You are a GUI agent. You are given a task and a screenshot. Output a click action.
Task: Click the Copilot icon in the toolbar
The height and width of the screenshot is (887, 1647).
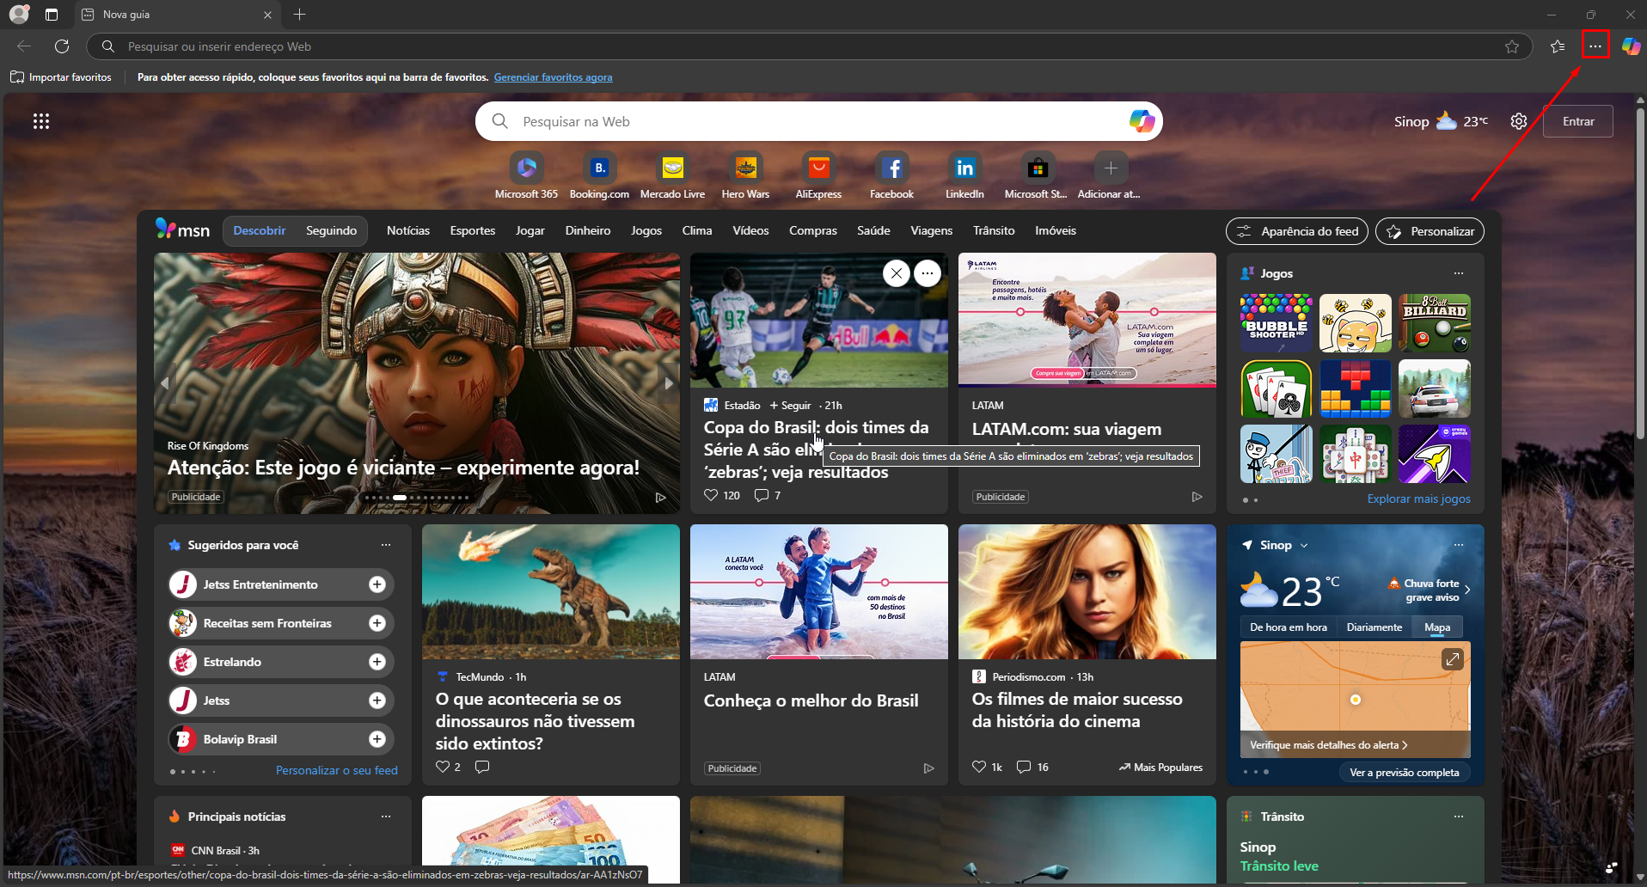pos(1631,46)
